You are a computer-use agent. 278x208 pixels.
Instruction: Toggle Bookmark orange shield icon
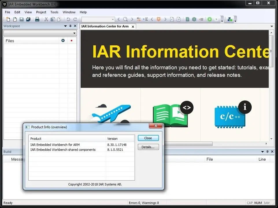[159, 19]
